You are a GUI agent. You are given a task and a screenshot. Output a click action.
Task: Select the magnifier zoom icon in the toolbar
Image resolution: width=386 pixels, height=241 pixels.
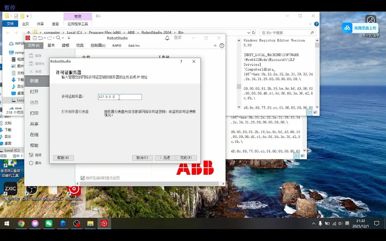coord(58,38)
